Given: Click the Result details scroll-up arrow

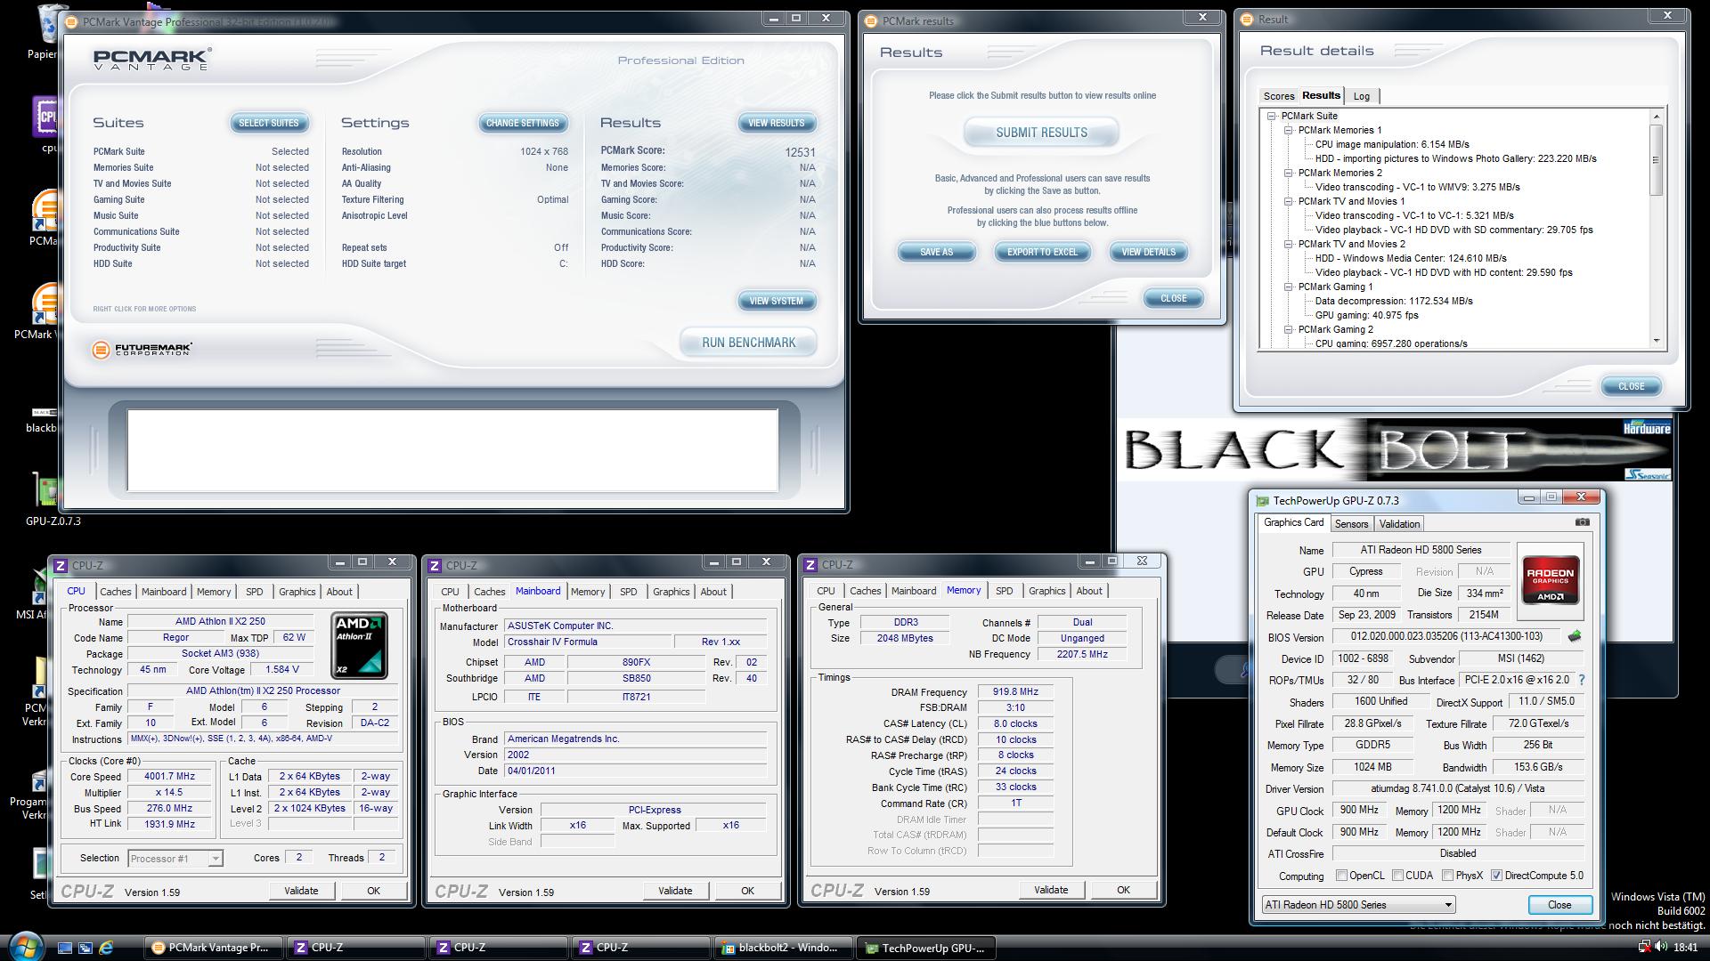Looking at the screenshot, I should (1656, 117).
